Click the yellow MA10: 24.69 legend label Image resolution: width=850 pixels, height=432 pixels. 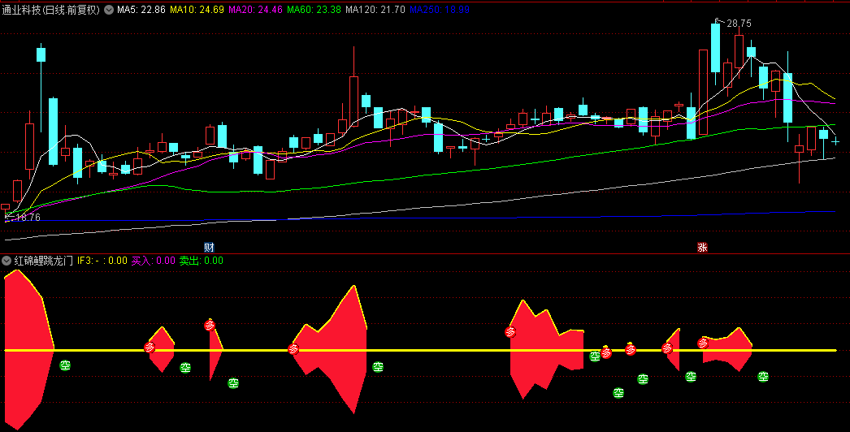point(197,10)
